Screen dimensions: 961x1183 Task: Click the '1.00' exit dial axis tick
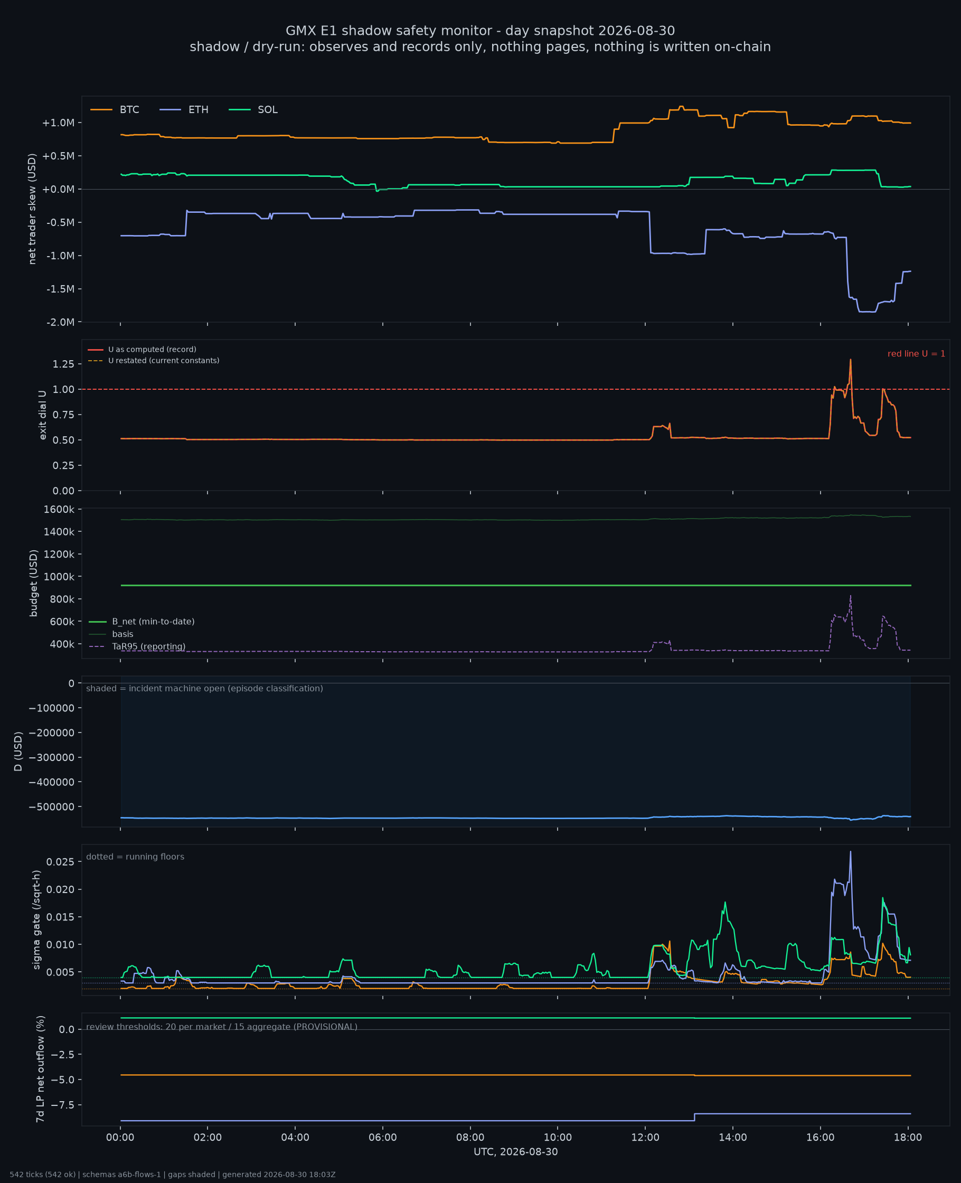64,390
